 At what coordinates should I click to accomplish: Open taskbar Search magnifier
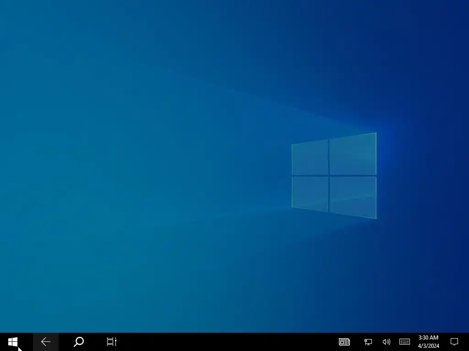79,342
